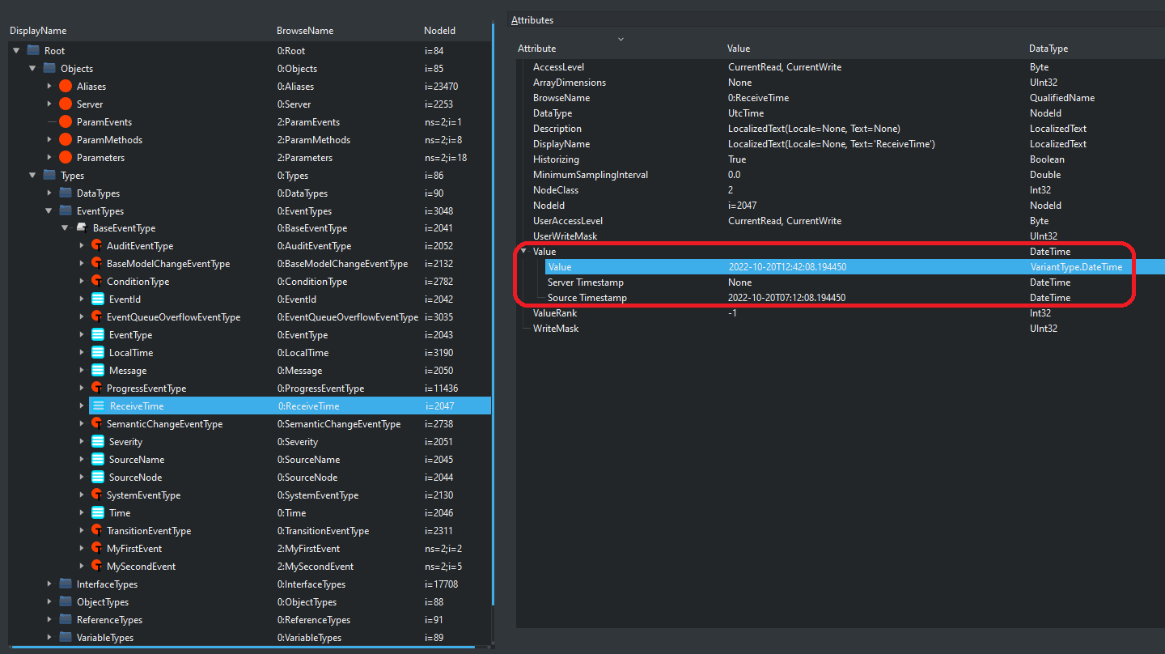The width and height of the screenshot is (1165, 654).
Task: Click the SystemEventType icon
Action: [97, 495]
